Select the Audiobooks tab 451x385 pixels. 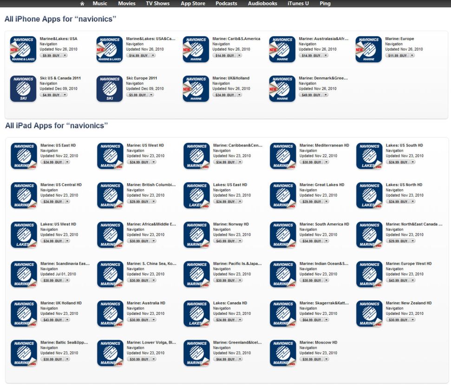click(x=262, y=3)
